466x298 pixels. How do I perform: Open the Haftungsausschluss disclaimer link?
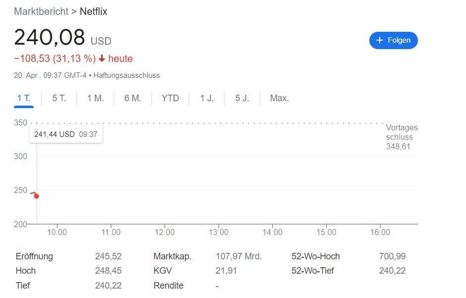[126, 75]
